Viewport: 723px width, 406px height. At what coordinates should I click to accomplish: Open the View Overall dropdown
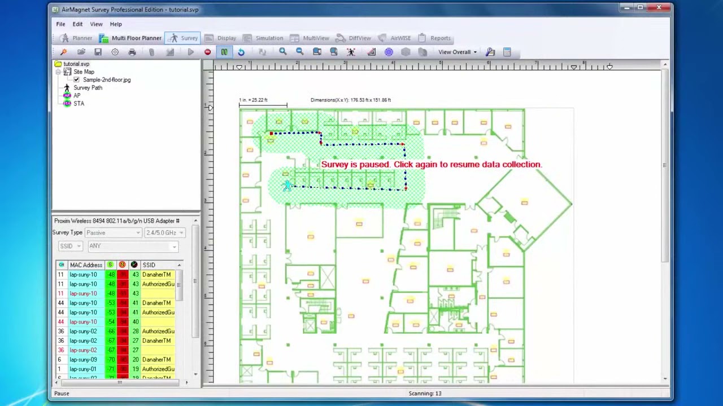[458, 52]
